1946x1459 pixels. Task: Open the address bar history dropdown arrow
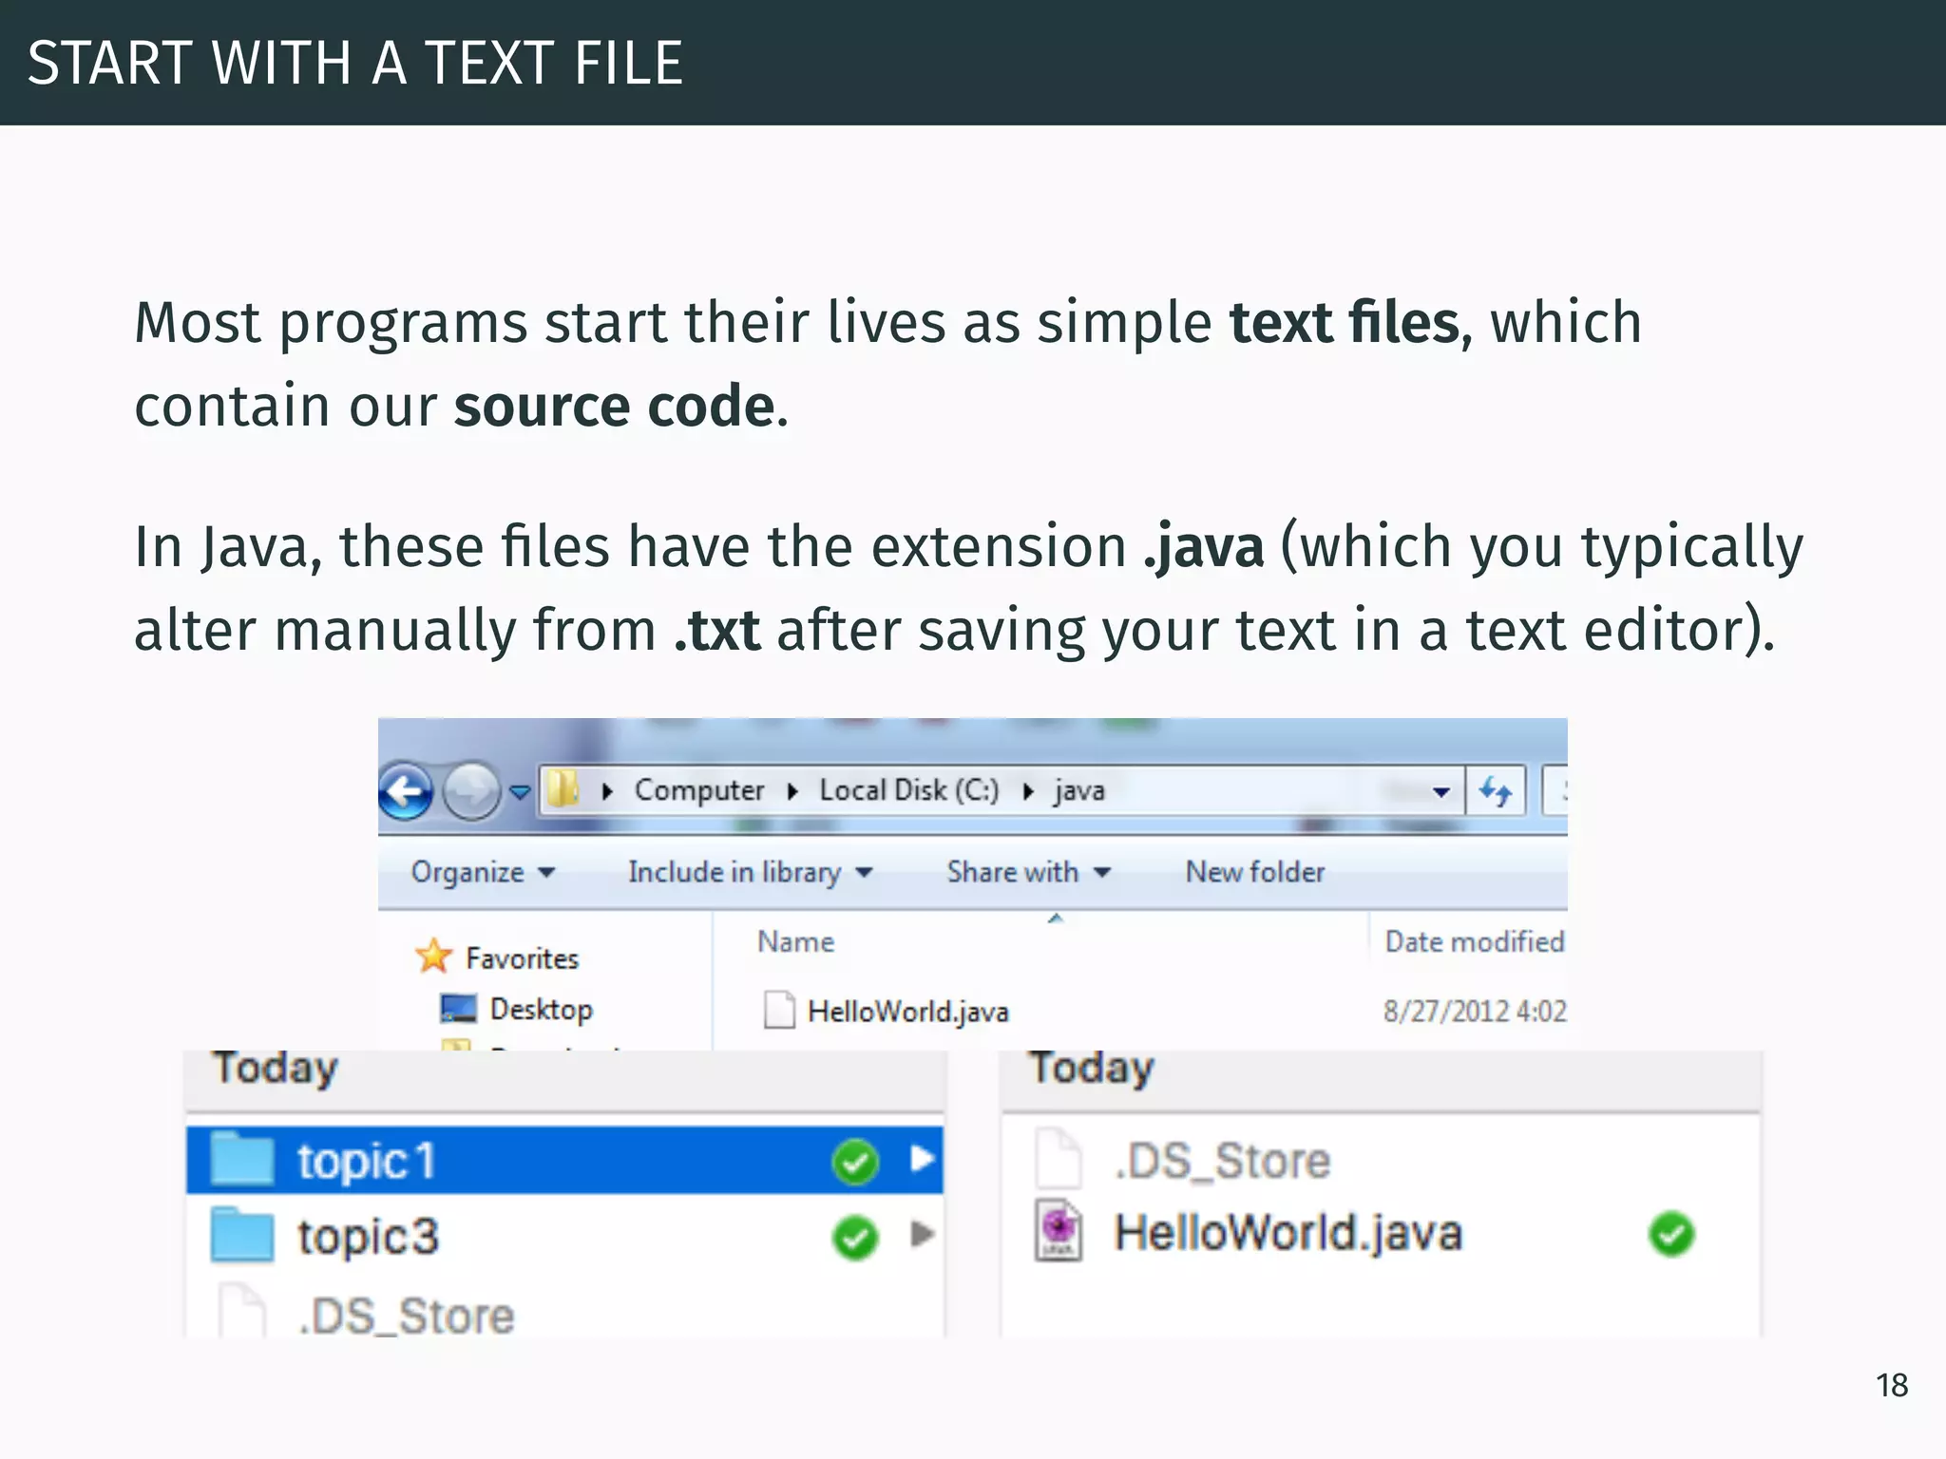coord(1440,791)
